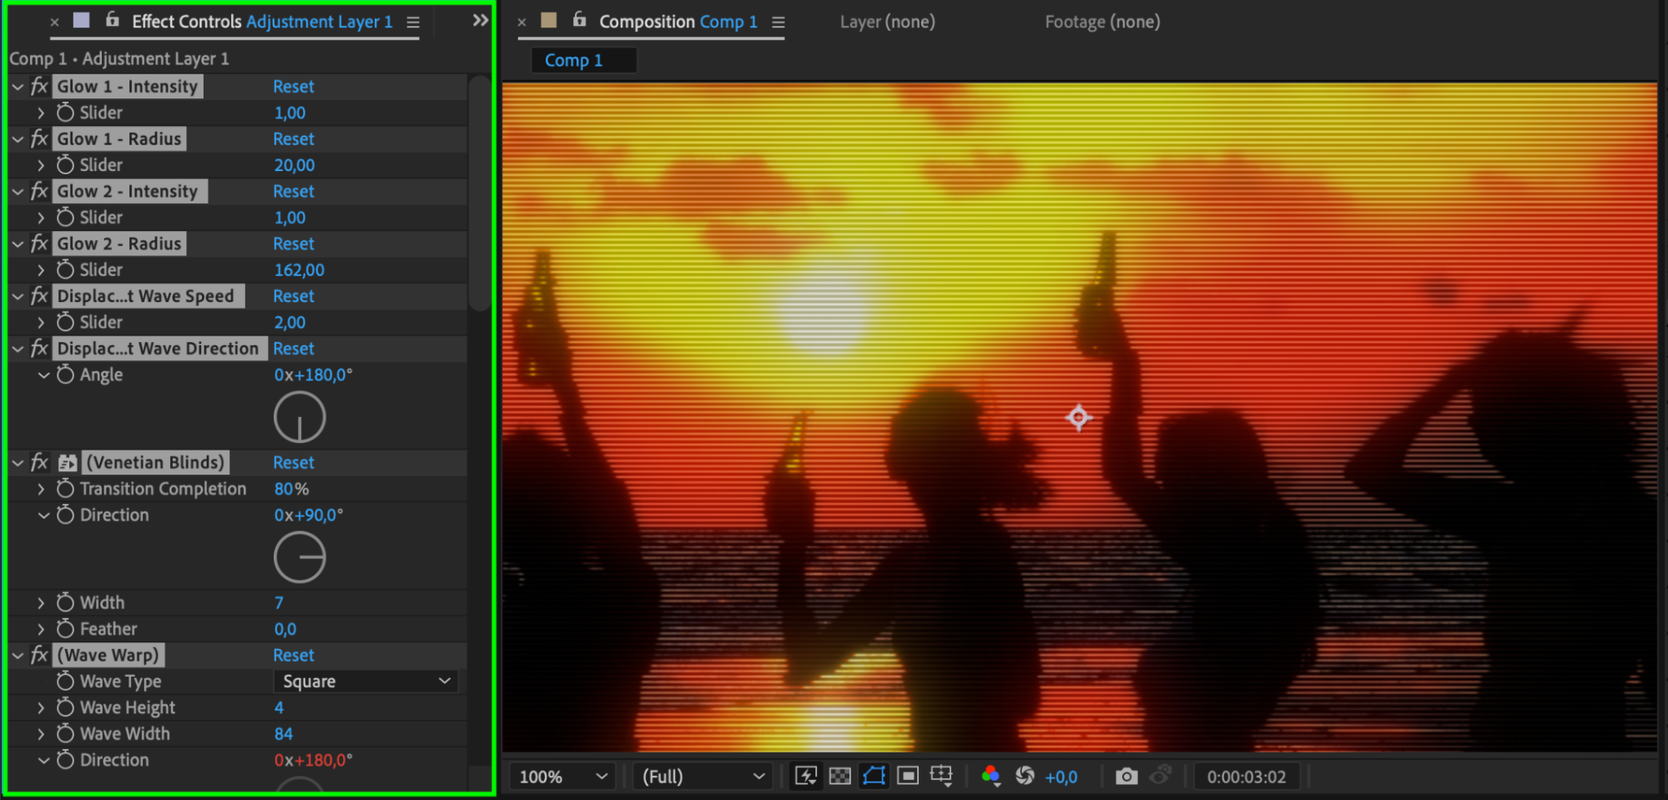Screen dimensions: 1668x800
Task: Open the magnification ratio 100% dropdown
Action: [562, 777]
